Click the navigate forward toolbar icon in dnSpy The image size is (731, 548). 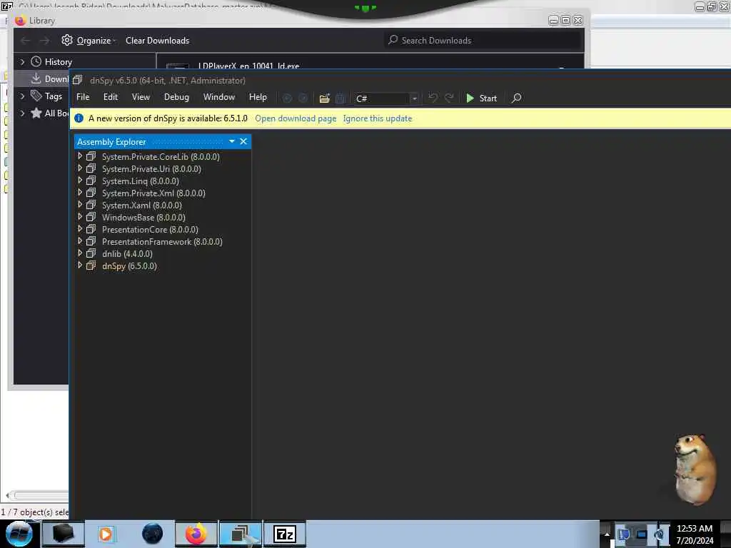[303, 98]
